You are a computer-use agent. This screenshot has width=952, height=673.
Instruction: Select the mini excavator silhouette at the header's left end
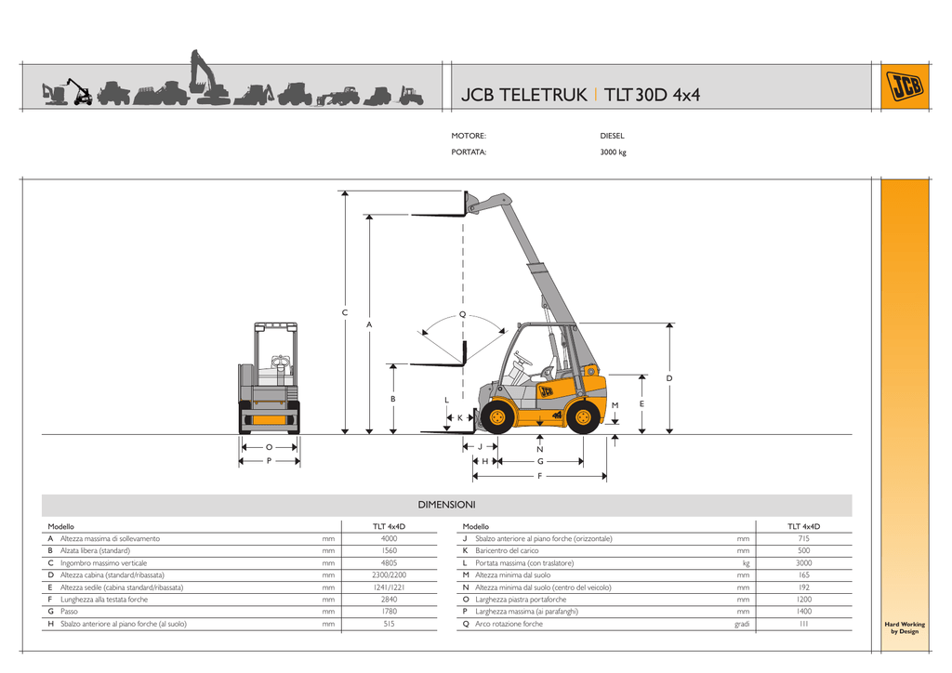(x=53, y=94)
